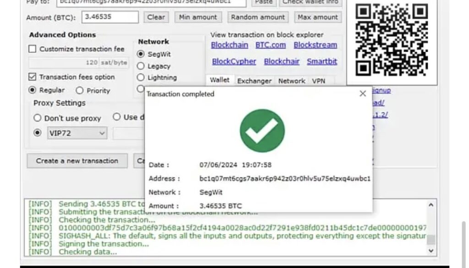Click inside the Amount (BTC) field
Viewport: 469px width, 268px height.
pyautogui.click(x=110, y=16)
